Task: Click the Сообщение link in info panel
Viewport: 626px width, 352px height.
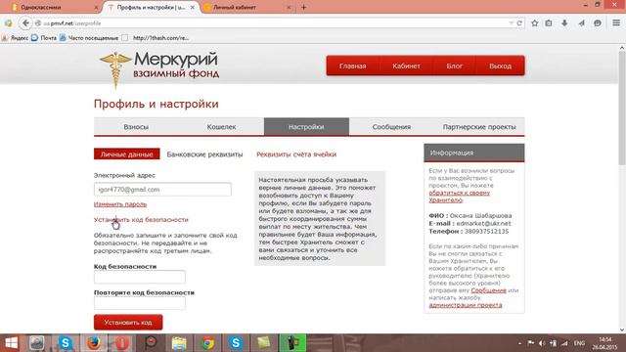Action: pyautogui.click(x=488, y=290)
